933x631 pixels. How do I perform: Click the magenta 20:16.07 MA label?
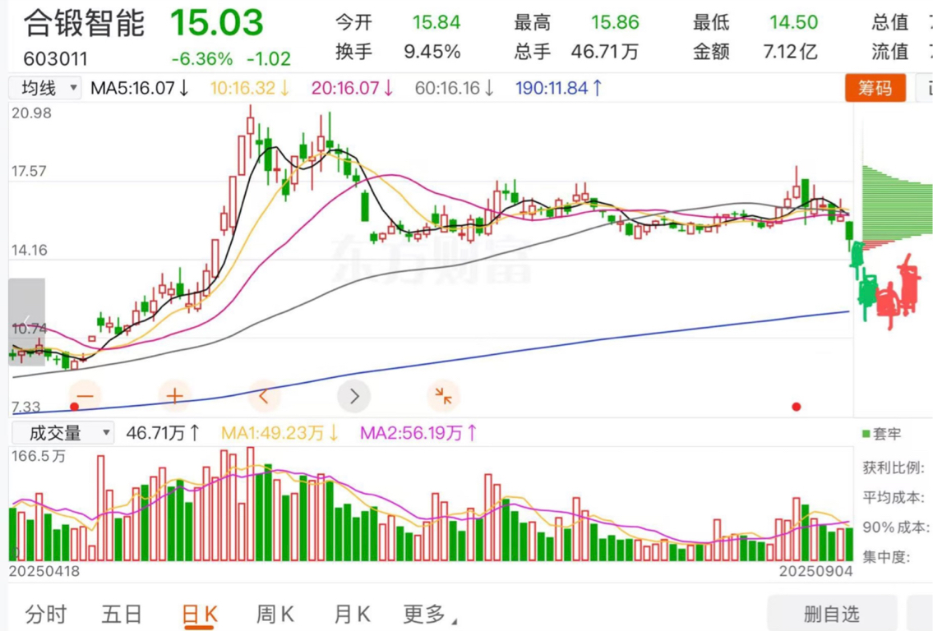352,88
